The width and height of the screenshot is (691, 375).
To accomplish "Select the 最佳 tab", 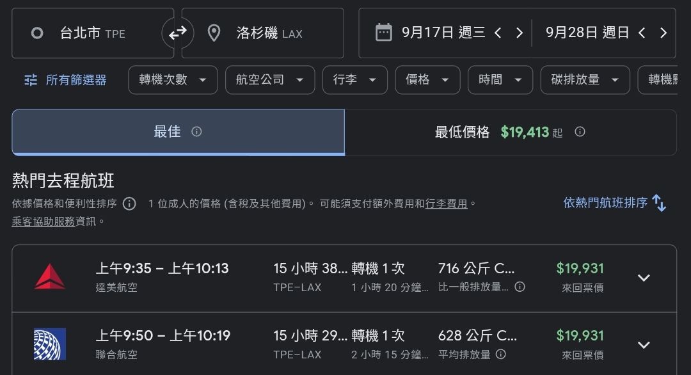I will pos(178,132).
